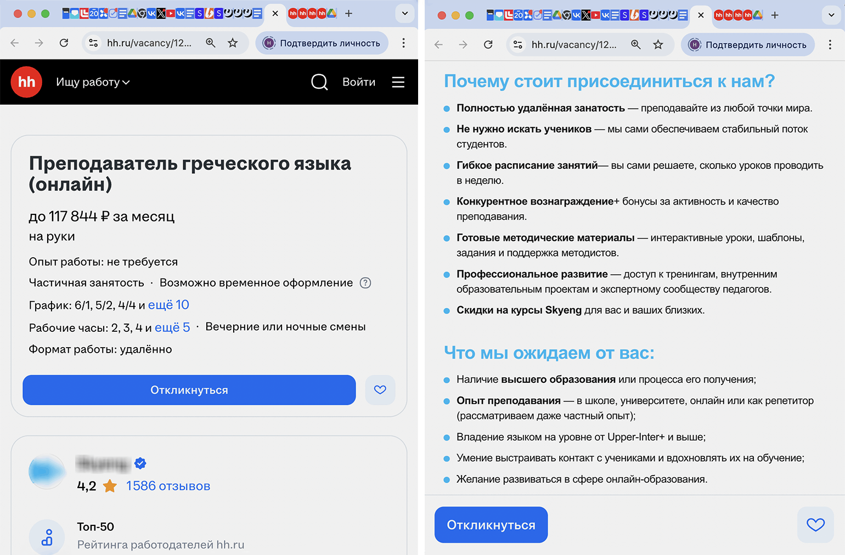
Task: Go back in the right browser window
Action: (439, 45)
